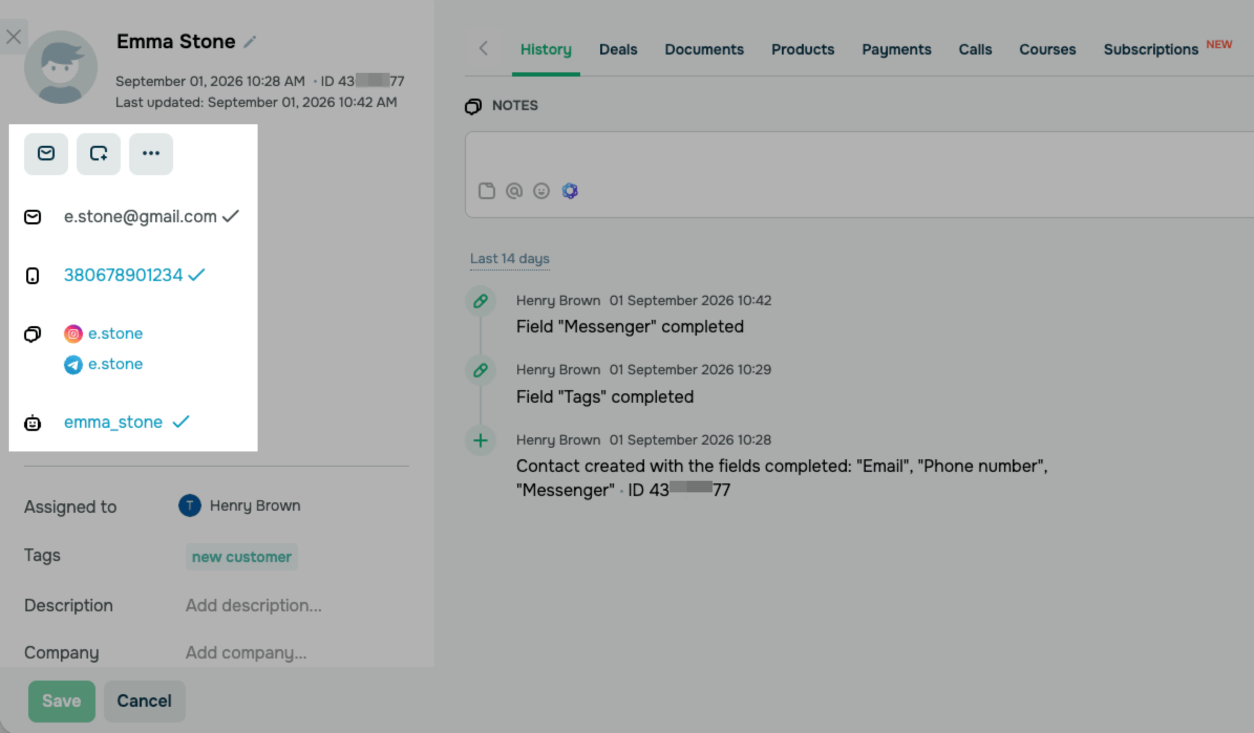Click the new customer tag
Screen dimensions: 1254x733
pos(241,557)
